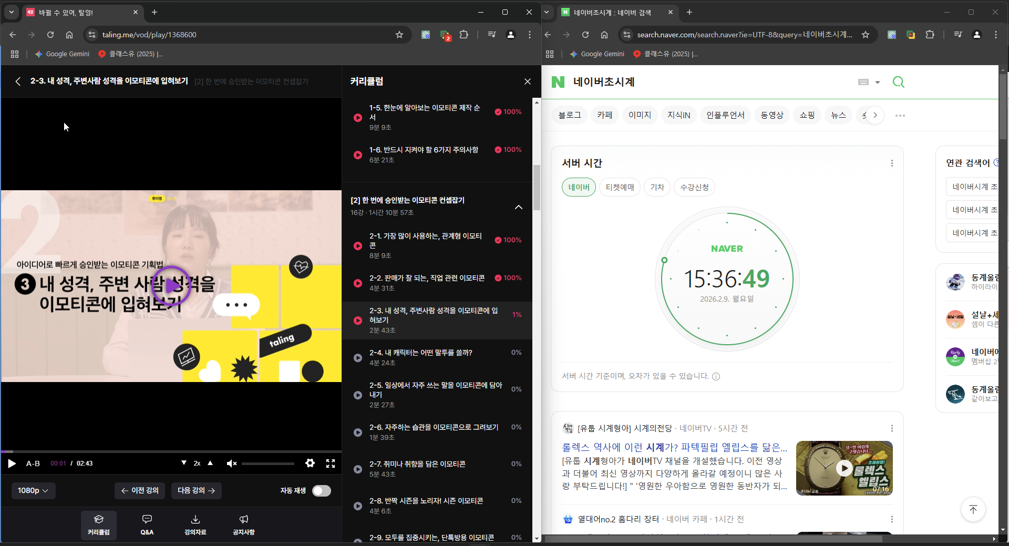Image resolution: width=1009 pixels, height=546 pixels.
Task: Toggle 자동 재생 switch
Action: point(322,491)
